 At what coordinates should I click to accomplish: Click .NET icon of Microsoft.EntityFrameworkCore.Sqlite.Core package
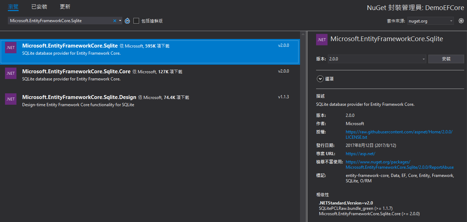click(11, 73)
